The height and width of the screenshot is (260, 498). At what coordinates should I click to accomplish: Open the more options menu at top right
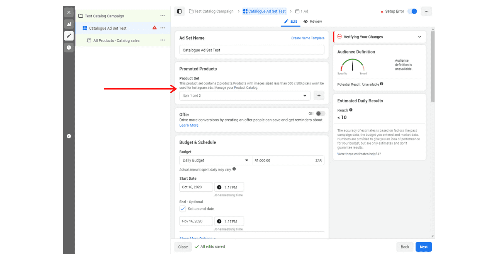point(426,11)
